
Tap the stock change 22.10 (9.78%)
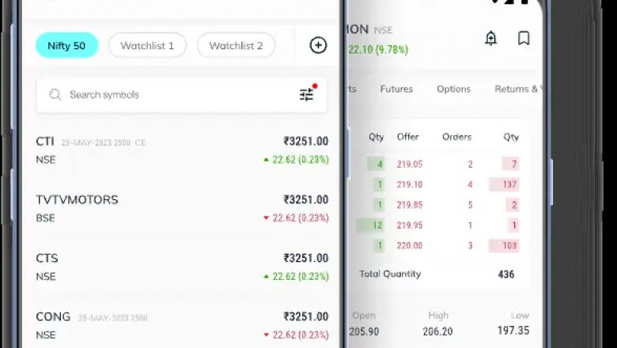[378, 50]
